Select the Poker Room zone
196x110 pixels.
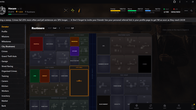(x=117, y=86)
